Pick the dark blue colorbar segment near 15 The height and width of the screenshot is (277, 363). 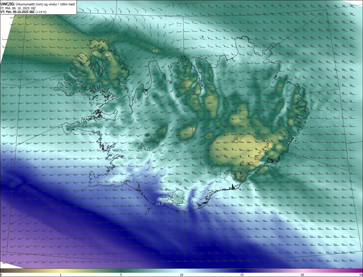pos(242,270)
